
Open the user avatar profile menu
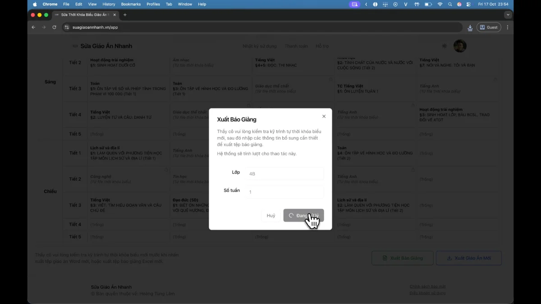459,45
